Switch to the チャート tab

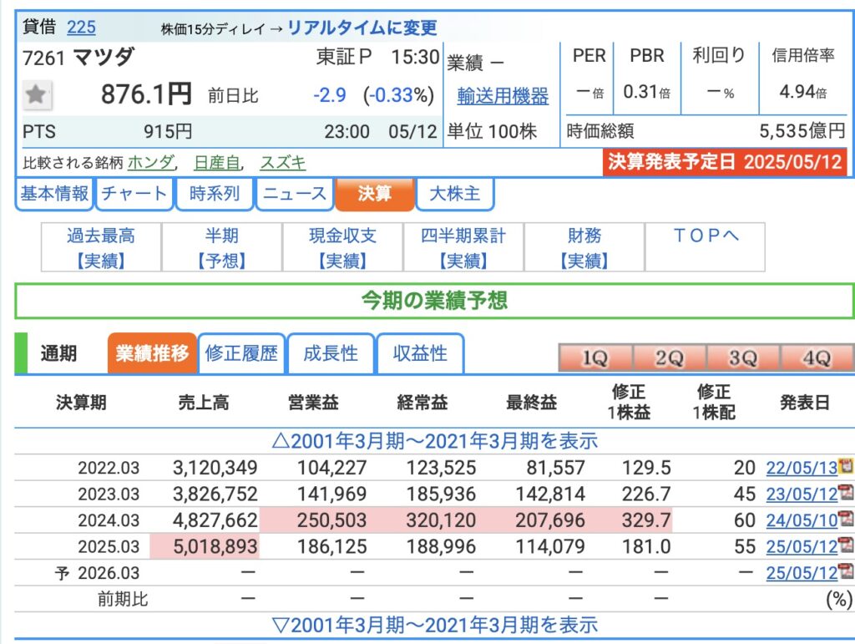click(x=134, y=194)
